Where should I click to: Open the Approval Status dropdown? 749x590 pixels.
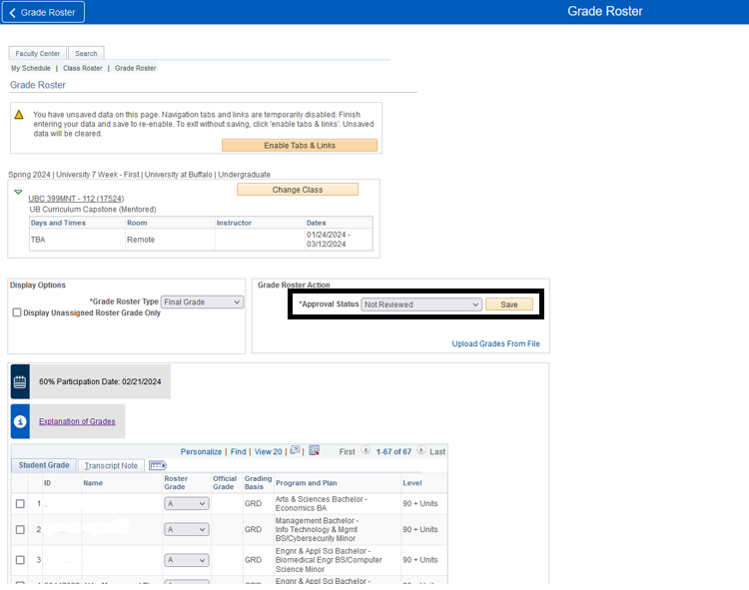(421, 304)
